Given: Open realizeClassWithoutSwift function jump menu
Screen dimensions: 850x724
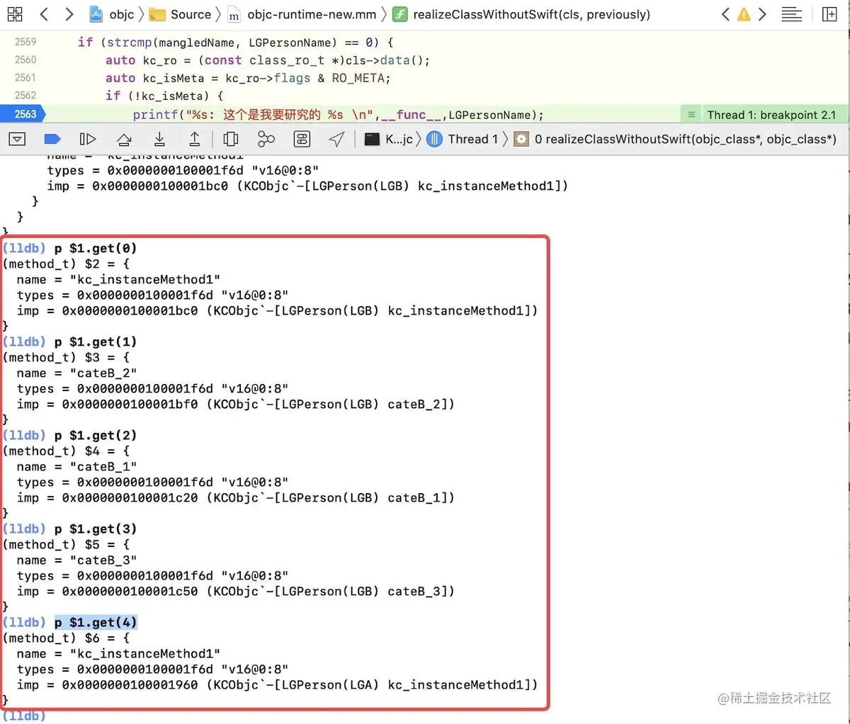Looking at the screenshot, I should pos(521,14).
